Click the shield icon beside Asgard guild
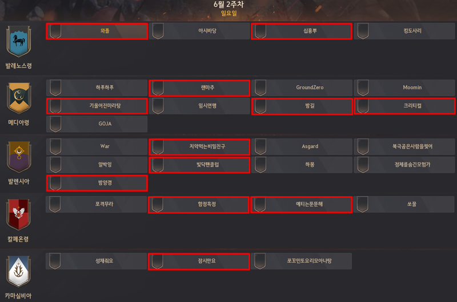 pos(260,147)
